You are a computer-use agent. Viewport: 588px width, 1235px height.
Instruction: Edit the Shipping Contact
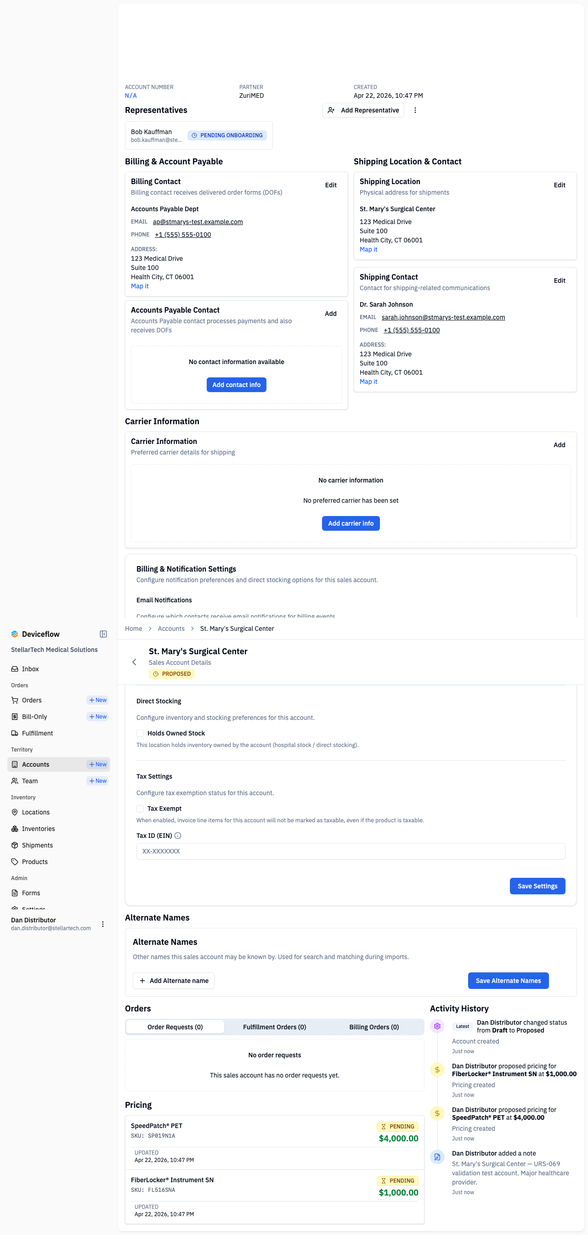coord(559,281)
